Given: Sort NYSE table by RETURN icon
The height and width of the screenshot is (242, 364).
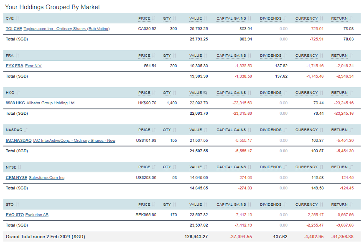Looking at the screenshot, I should (351, 167).
